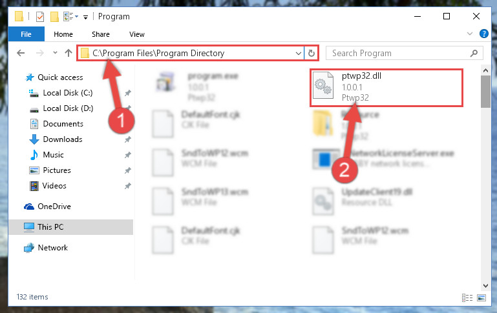
Task: Click the New folder icon in title bar
Action: tap(54, 17)
